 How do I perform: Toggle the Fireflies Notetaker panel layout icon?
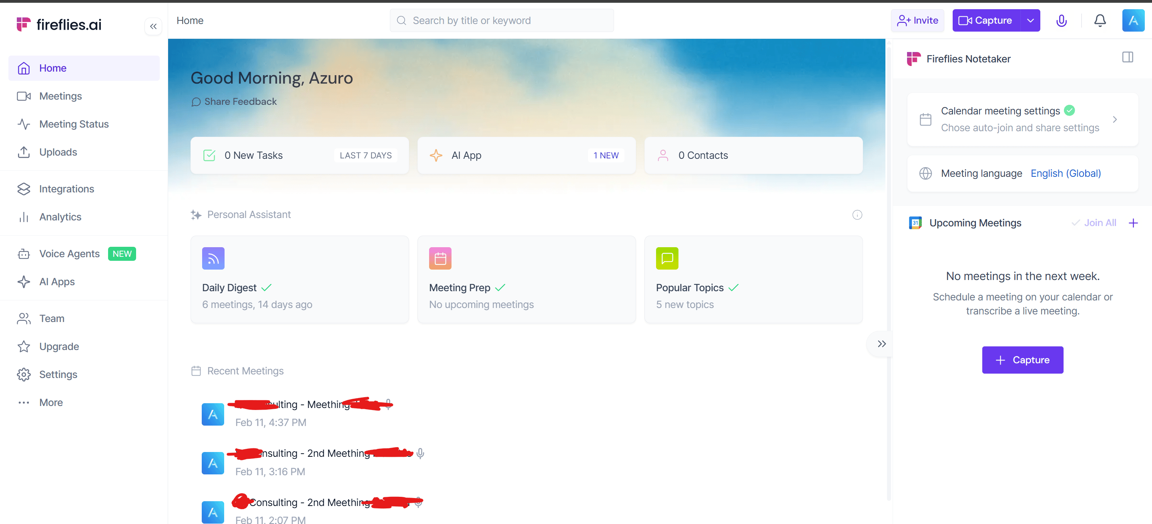coord(1128,57)
